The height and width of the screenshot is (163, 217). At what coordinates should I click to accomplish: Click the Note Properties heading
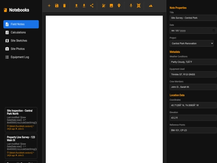(x=178, y=8)
